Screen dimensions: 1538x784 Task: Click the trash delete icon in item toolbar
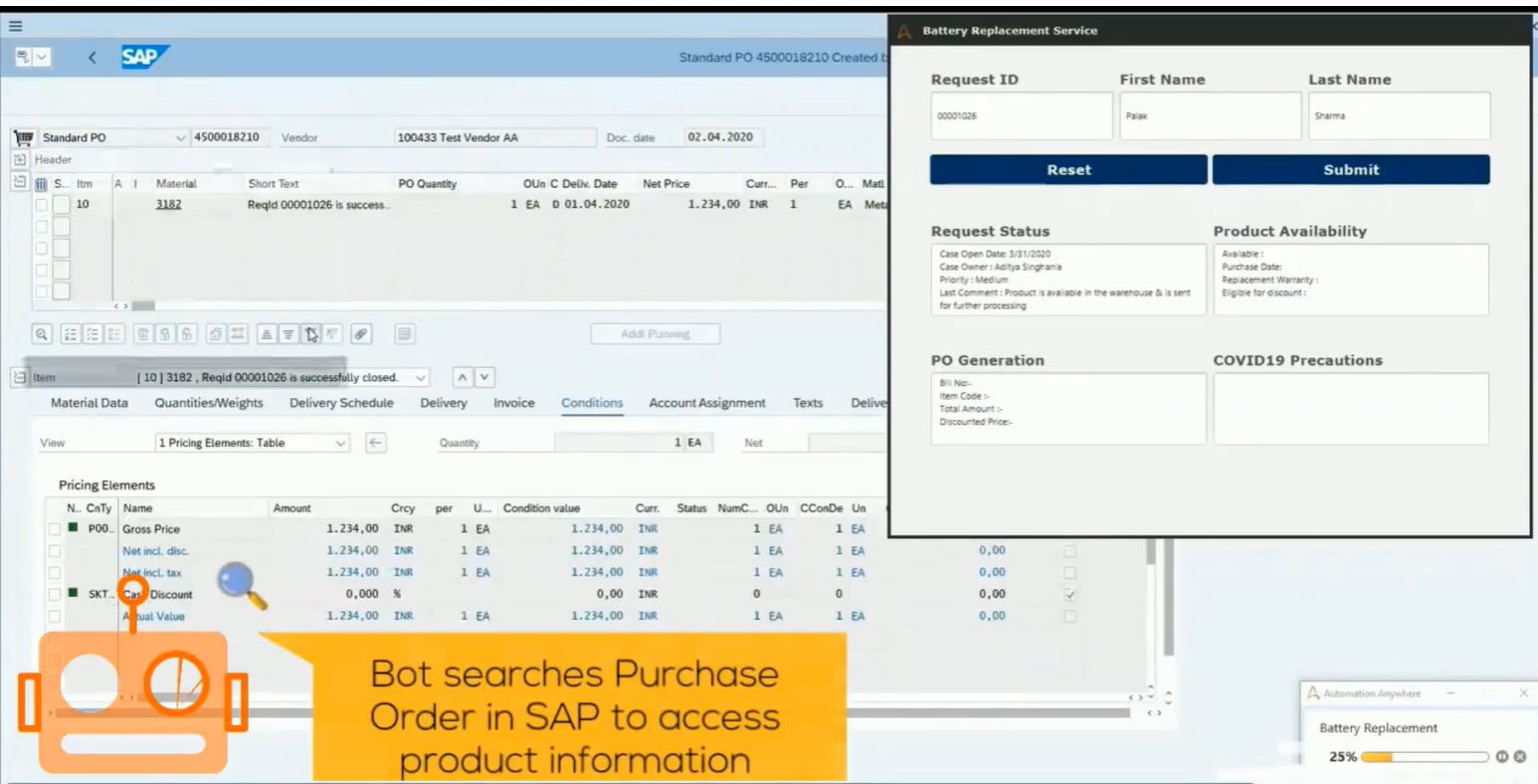pyautogui.click(x=142, y=334)
